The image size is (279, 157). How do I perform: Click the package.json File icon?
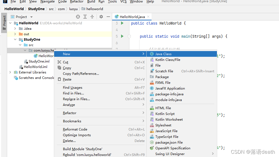tap(152, 142)
